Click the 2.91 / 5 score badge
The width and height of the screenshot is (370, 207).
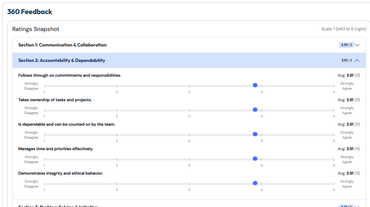coord(346,45)
